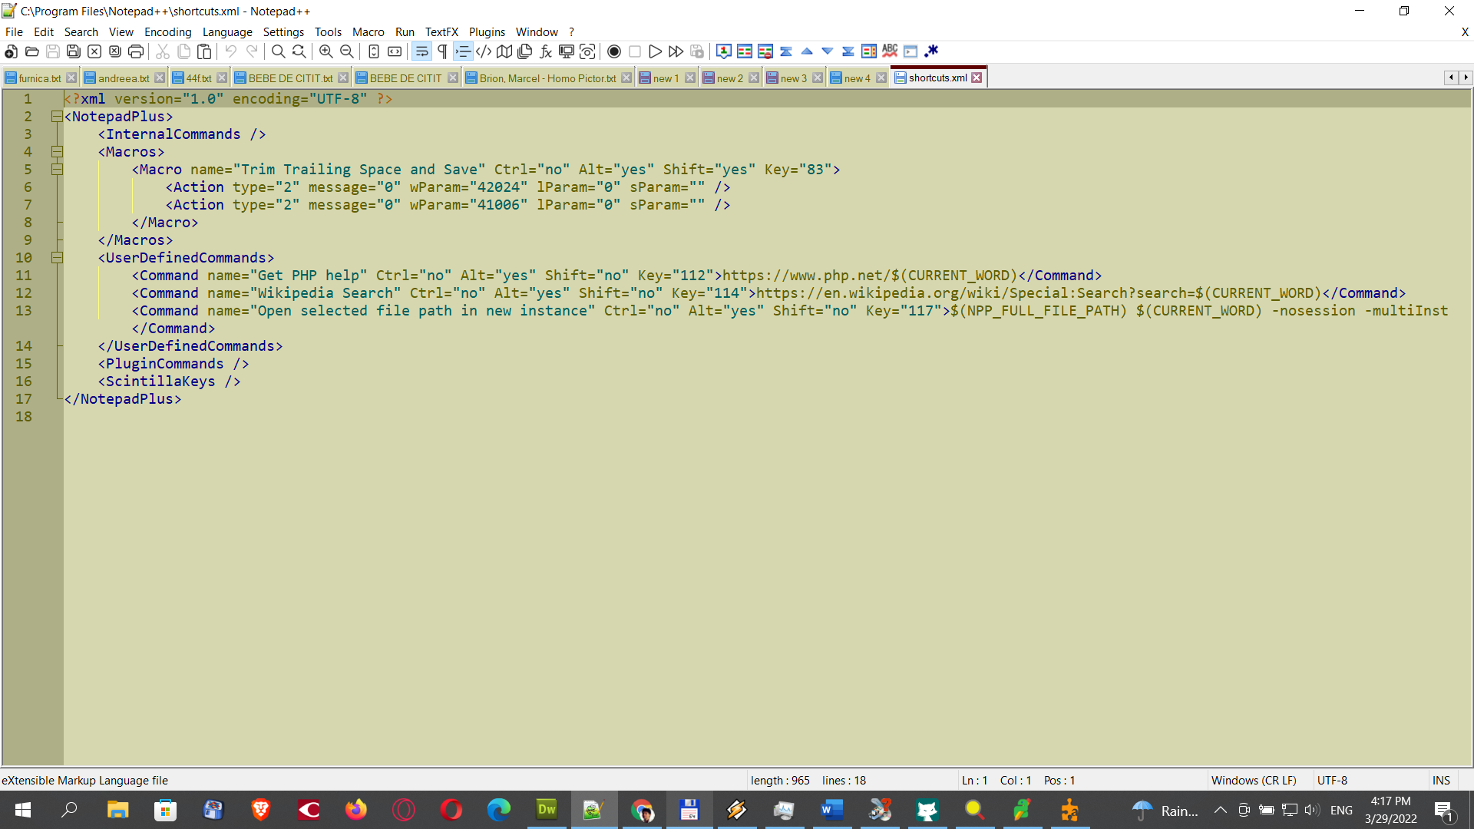
Task: Click the Zoom In toolbar icon
Action: coord(326,51)
